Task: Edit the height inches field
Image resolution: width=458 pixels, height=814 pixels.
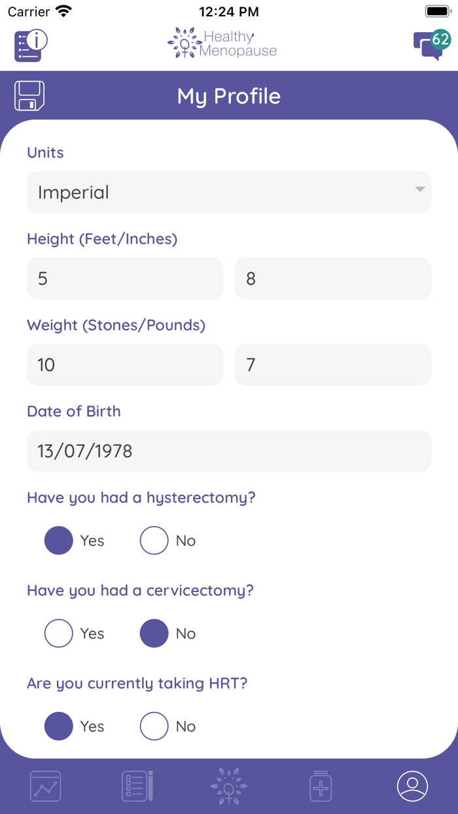Action: coord(332,279)
